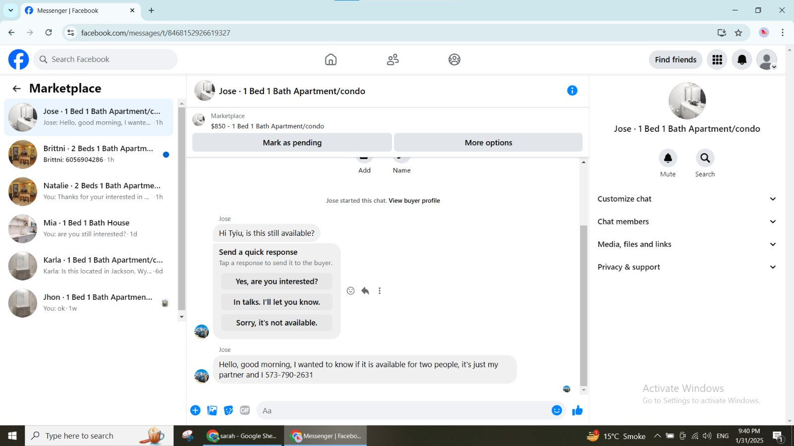Open the Facebook menu grid icon
This screenshot has height=446, width=794.
pos(717,59)
